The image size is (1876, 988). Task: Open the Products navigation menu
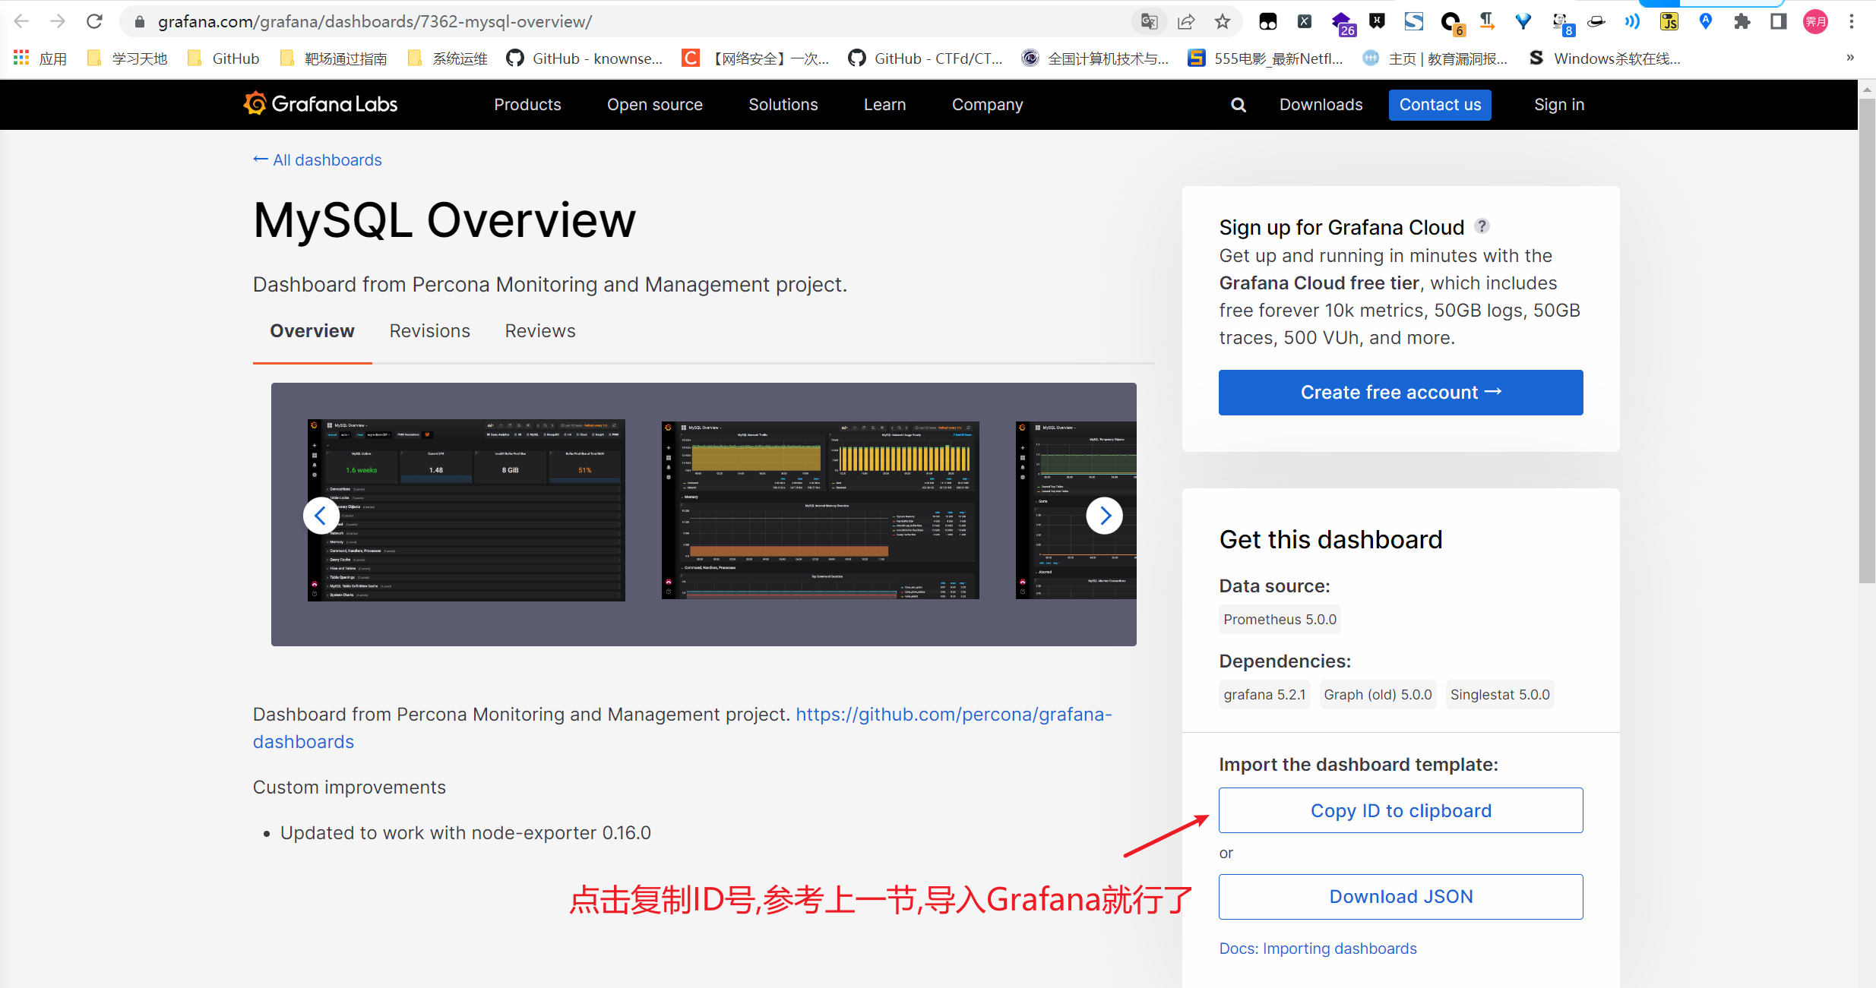(527, 105)
